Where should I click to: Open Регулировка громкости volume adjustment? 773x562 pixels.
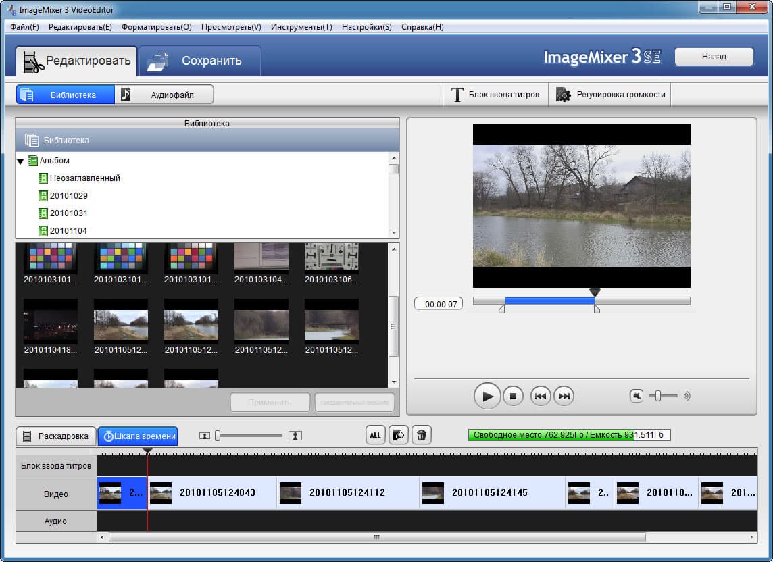click(610, 94)
